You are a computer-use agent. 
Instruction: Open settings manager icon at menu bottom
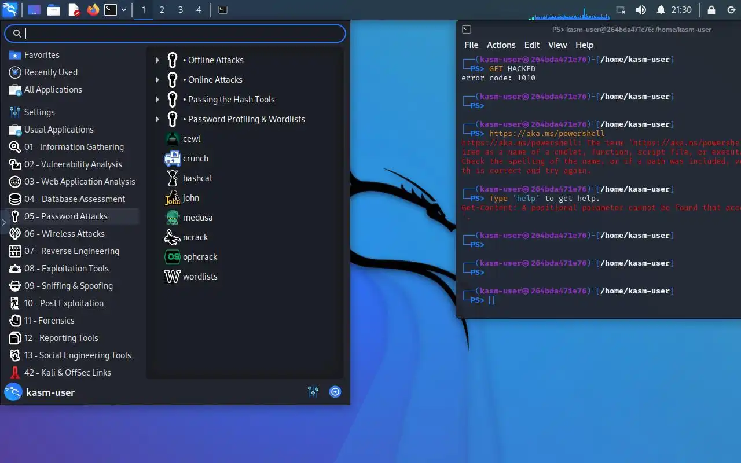pos(313,392)
